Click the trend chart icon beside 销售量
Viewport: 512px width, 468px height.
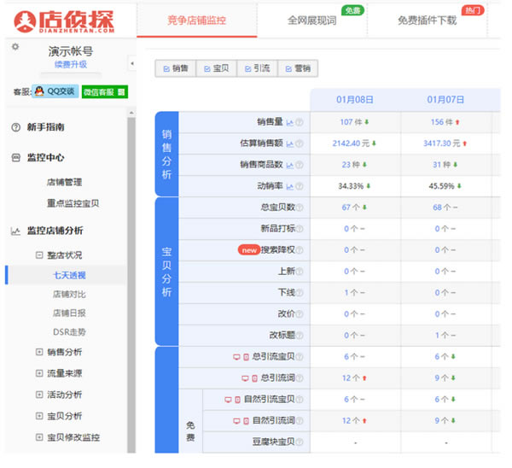[x=290, y=123]
